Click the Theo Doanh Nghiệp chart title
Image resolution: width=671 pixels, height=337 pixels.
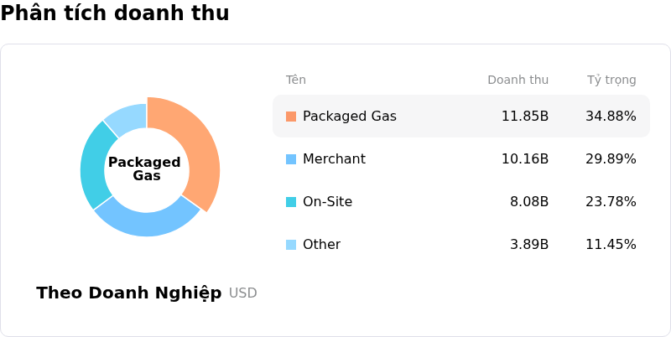pos(129,293)
